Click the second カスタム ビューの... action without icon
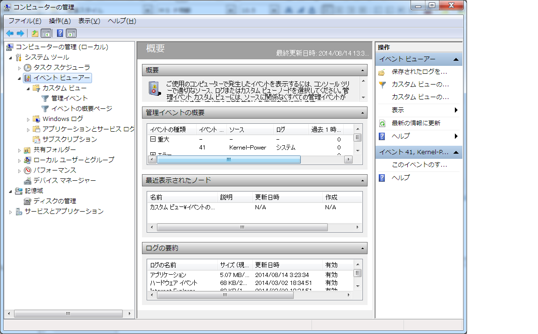Screen dimensions: 538x334 point(420,97)
